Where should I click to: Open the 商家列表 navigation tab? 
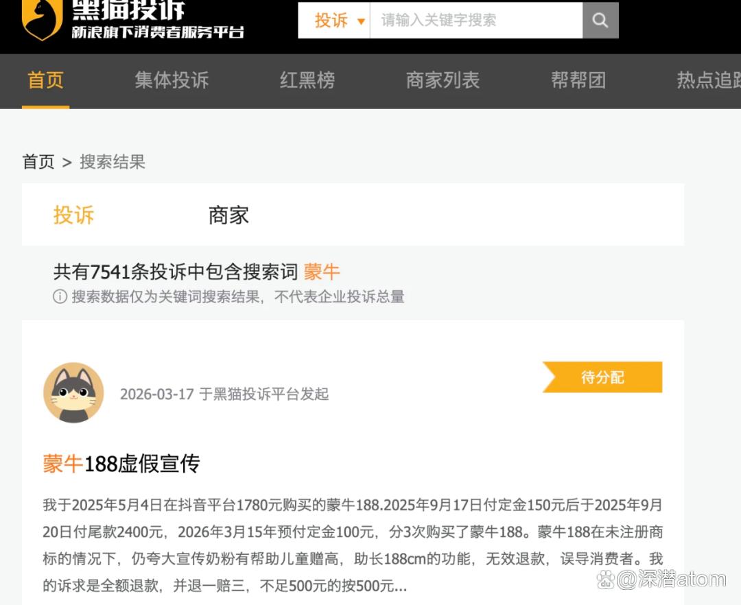tap(443, 80)
